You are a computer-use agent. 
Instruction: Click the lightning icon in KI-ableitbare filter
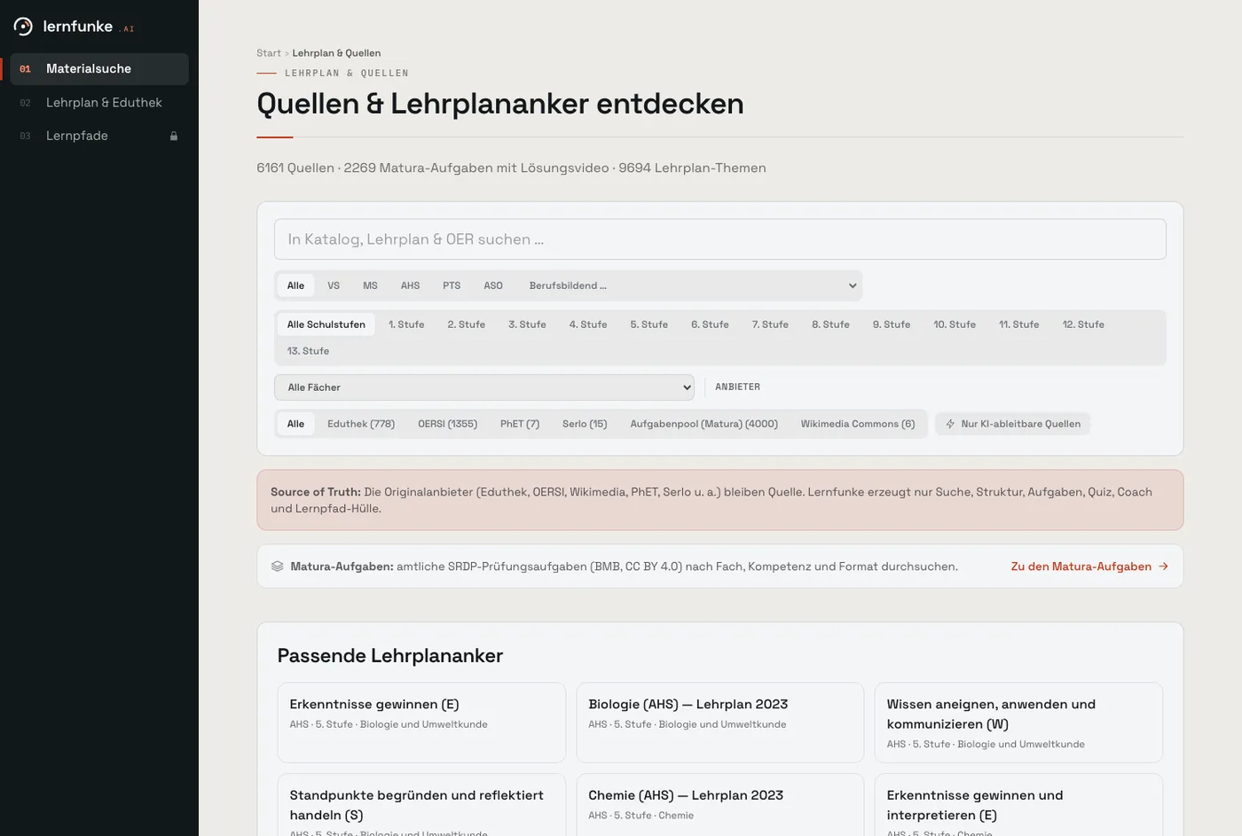click(950, 424)
